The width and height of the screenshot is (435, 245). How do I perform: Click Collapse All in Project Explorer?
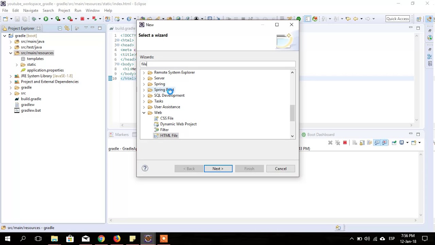point(60,28)
